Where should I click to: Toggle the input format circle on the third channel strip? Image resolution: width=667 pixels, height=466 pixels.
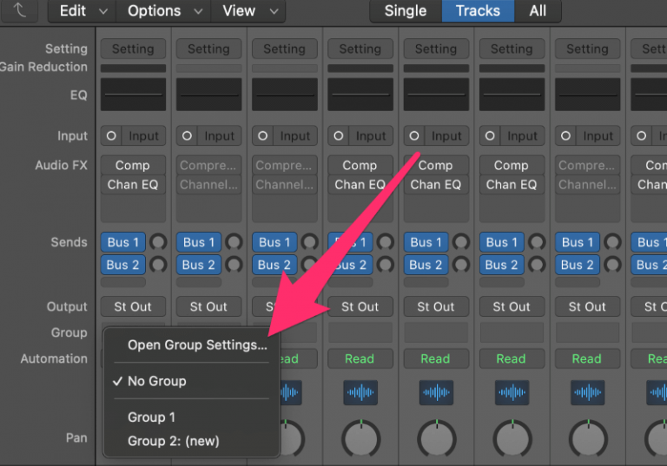(262, 136)
